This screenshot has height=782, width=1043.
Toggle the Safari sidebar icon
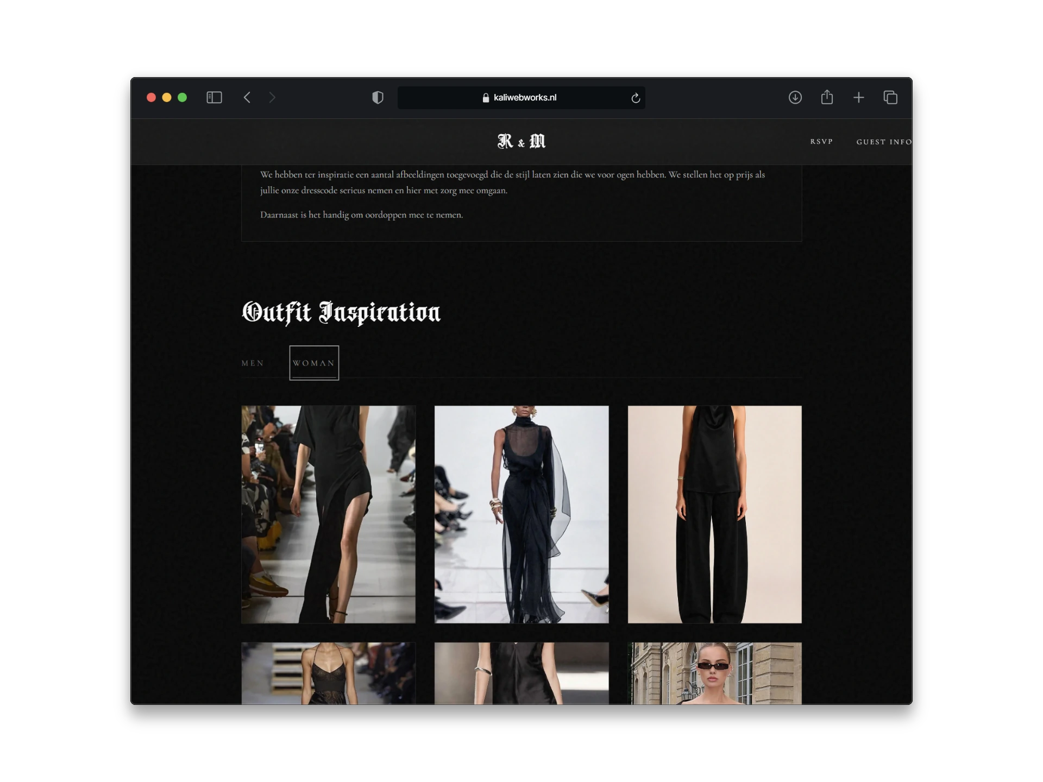pos(214,97)
